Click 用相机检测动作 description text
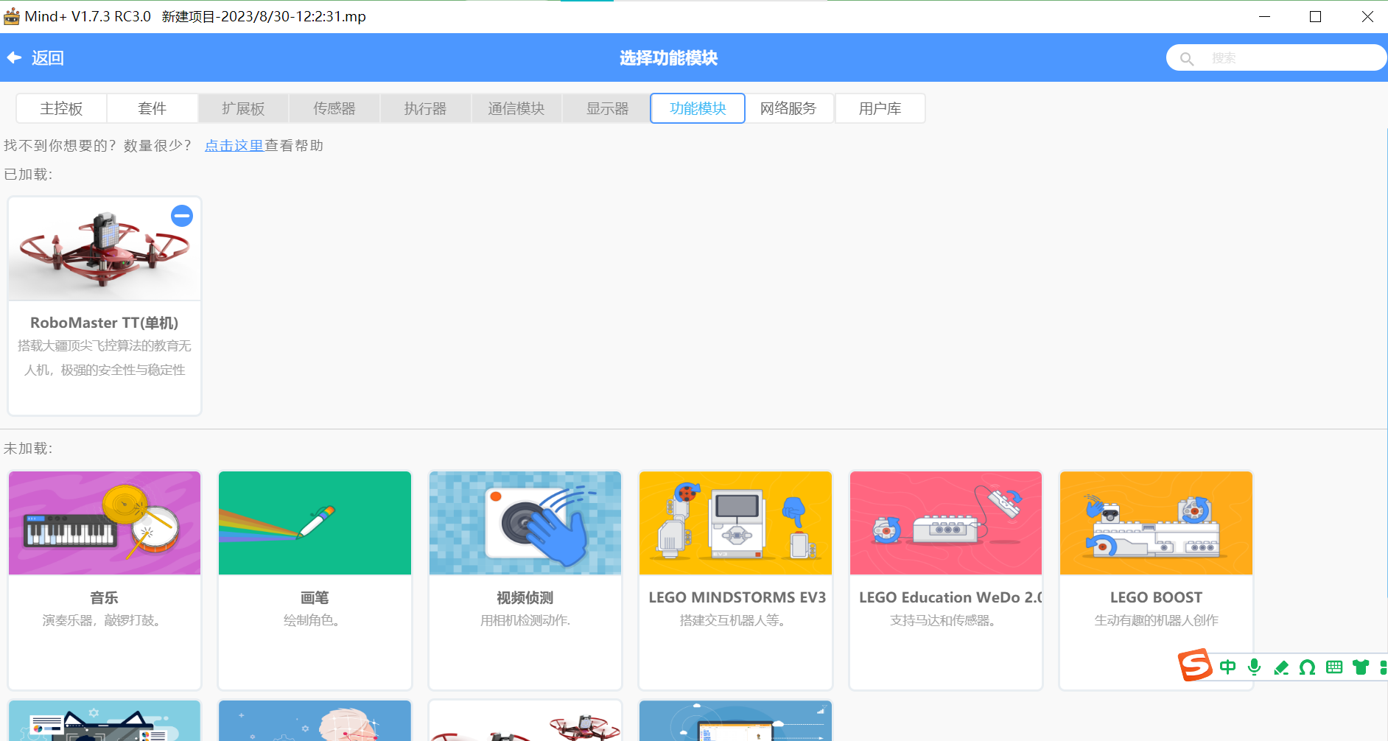Image resolution: width=1388 pixels, height=741 pixels. pyautogui.click(x=525, y=620)
